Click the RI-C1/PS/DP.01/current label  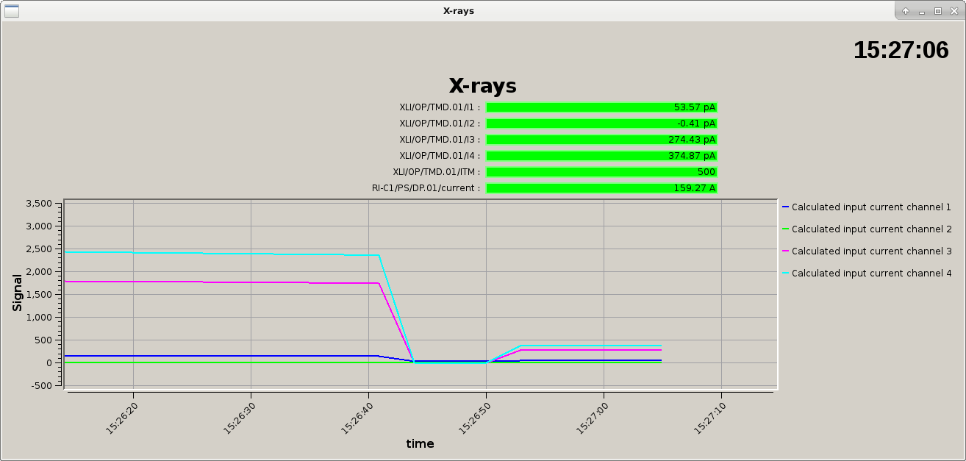426,188
